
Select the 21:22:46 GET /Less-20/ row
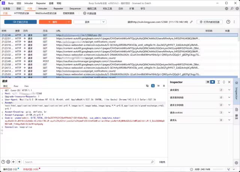click(119, 35)
